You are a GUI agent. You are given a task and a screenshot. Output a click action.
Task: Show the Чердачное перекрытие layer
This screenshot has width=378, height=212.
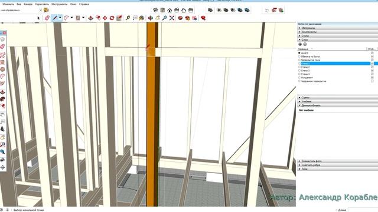(x=372, y=81)
